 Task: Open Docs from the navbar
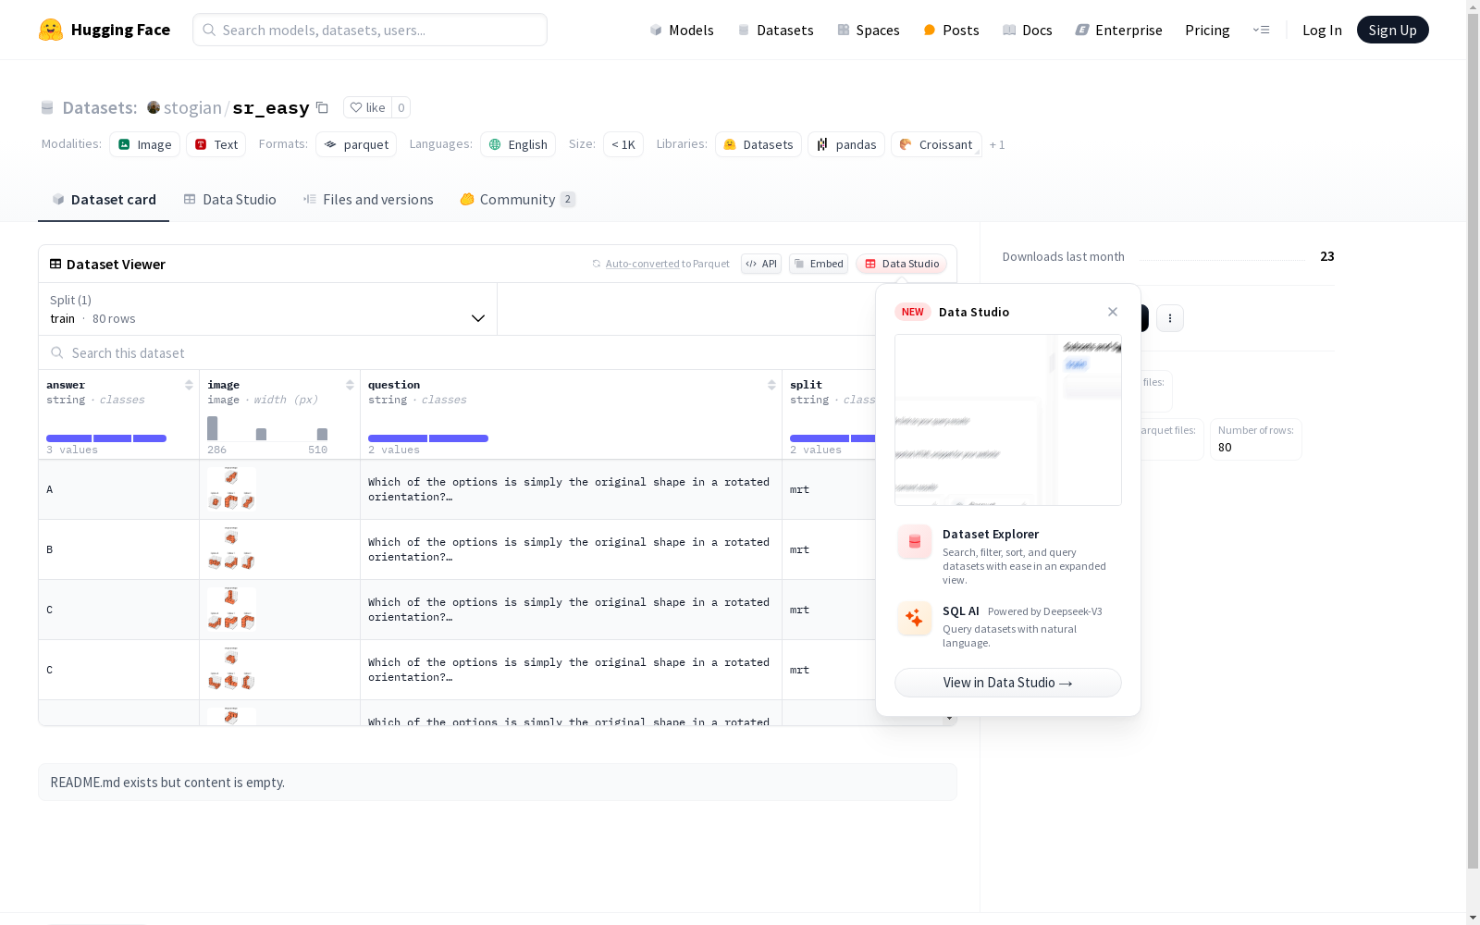click(1028, 30)
